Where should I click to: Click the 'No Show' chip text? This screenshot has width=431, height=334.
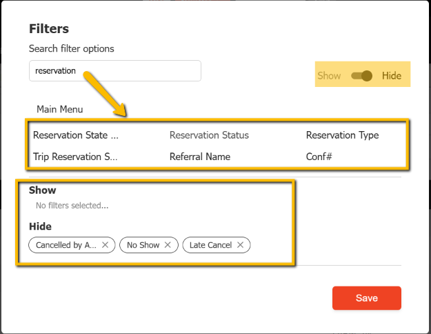tap(143, 245)
